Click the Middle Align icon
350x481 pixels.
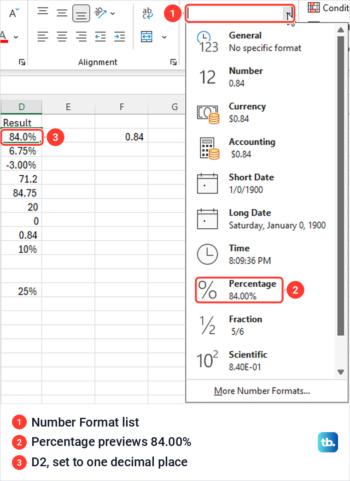pos(62,13)
